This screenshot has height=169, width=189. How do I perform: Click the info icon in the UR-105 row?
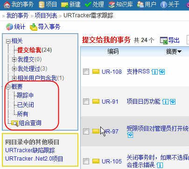pyautogui.click(x=160, y=165)
